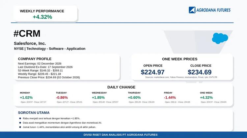The height and width of the screenshot is (138, 247).
Task: Click the ONE WEEK PRICES heading
Action: pos(179,59)
